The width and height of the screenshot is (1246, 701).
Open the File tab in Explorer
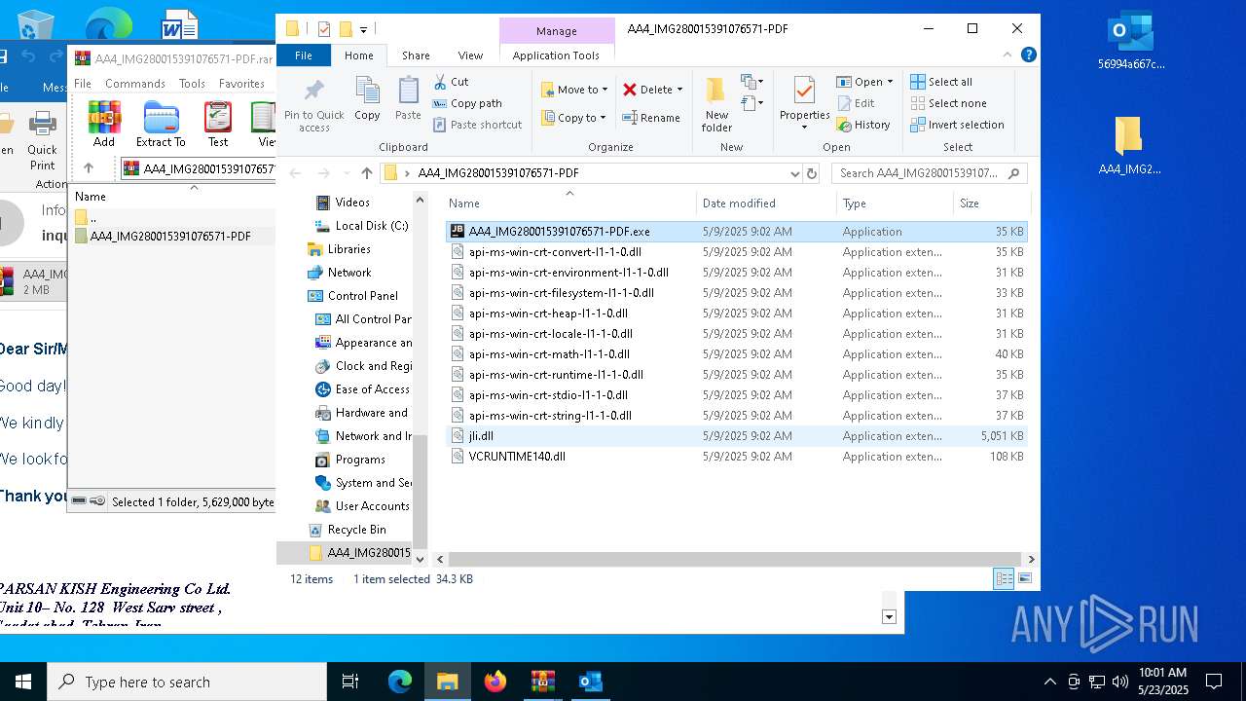point(304,55)
